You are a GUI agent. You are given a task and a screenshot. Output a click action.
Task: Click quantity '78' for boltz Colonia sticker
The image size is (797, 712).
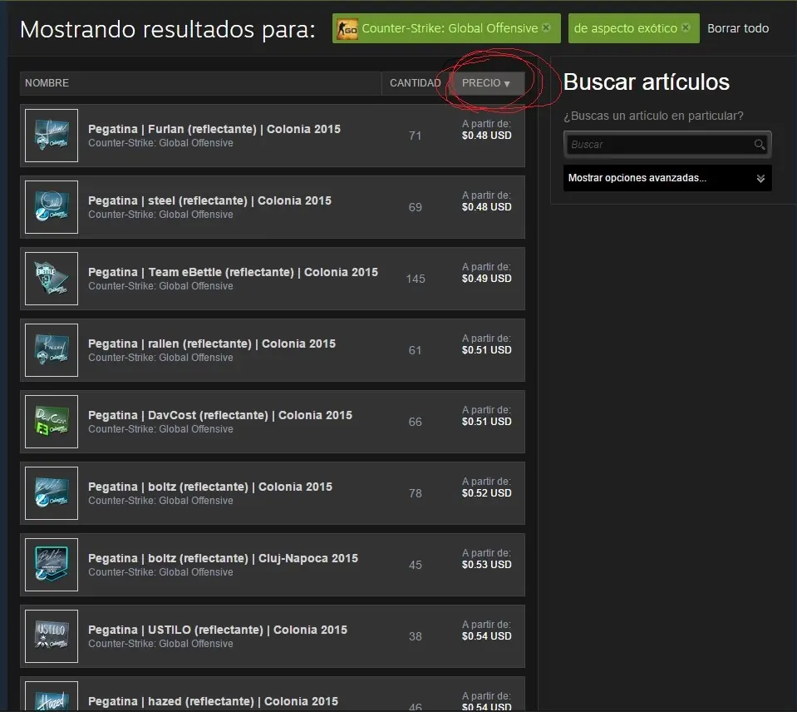416,493
